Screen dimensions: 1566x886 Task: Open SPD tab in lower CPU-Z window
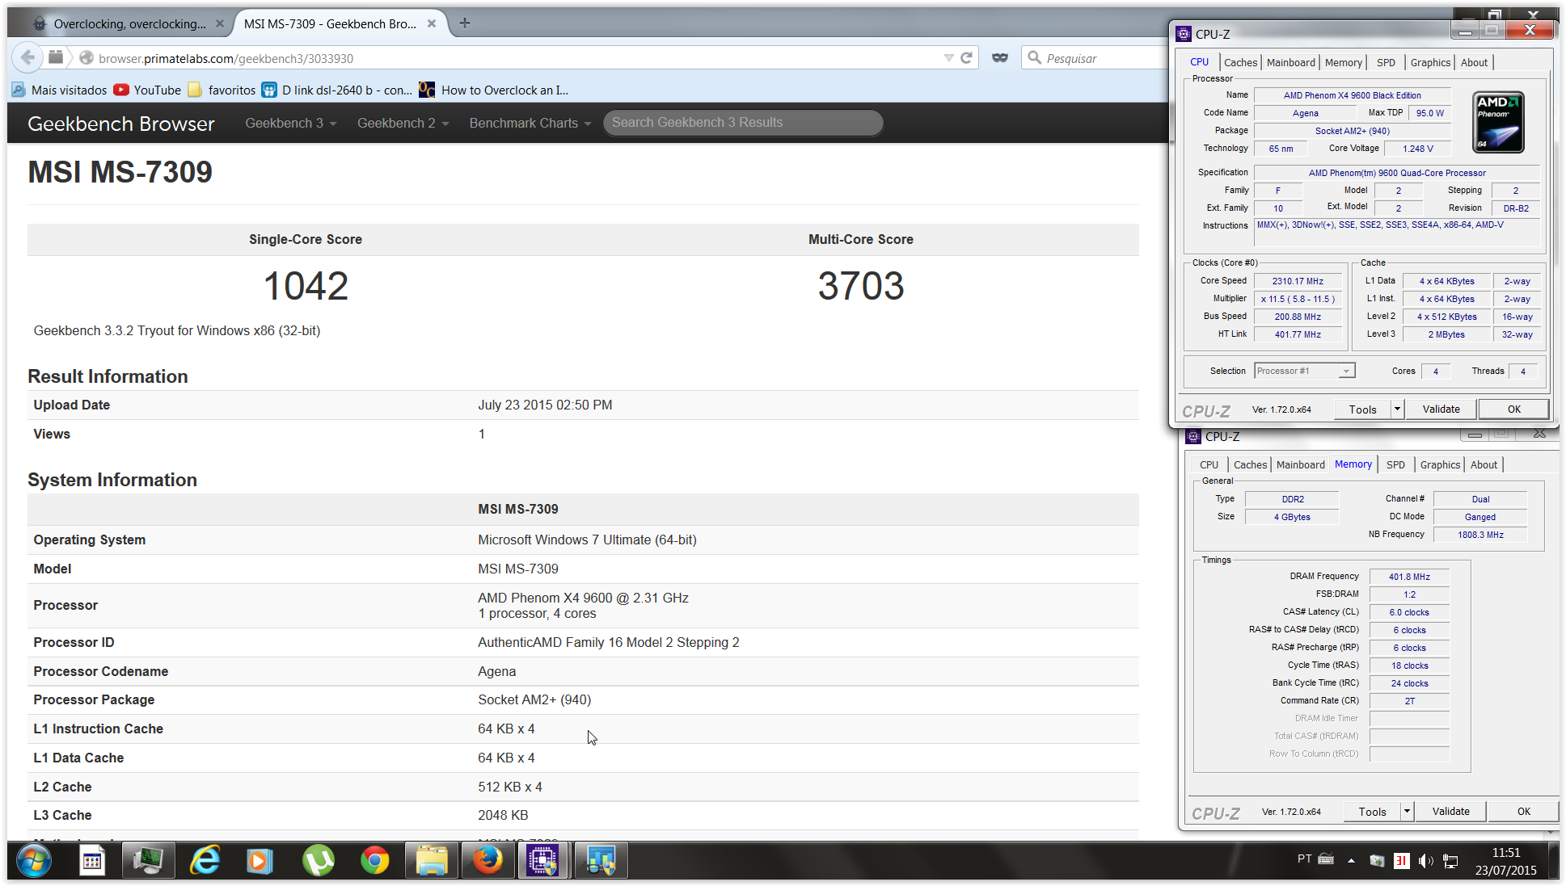click(1395, 464)
